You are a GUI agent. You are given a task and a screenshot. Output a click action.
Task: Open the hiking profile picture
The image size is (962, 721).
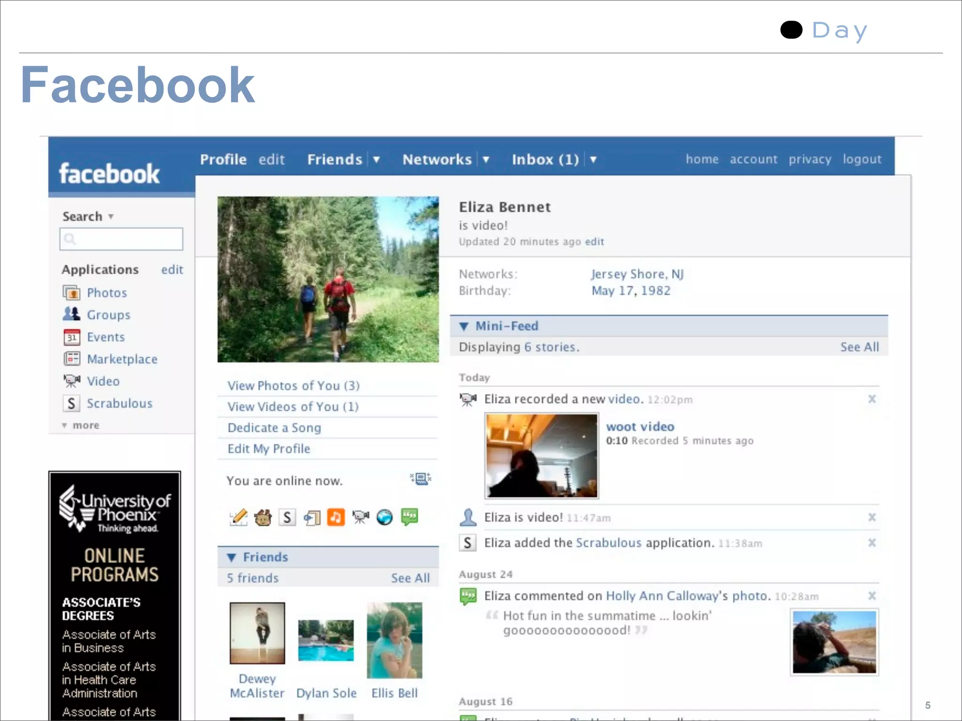coord(328,279)
